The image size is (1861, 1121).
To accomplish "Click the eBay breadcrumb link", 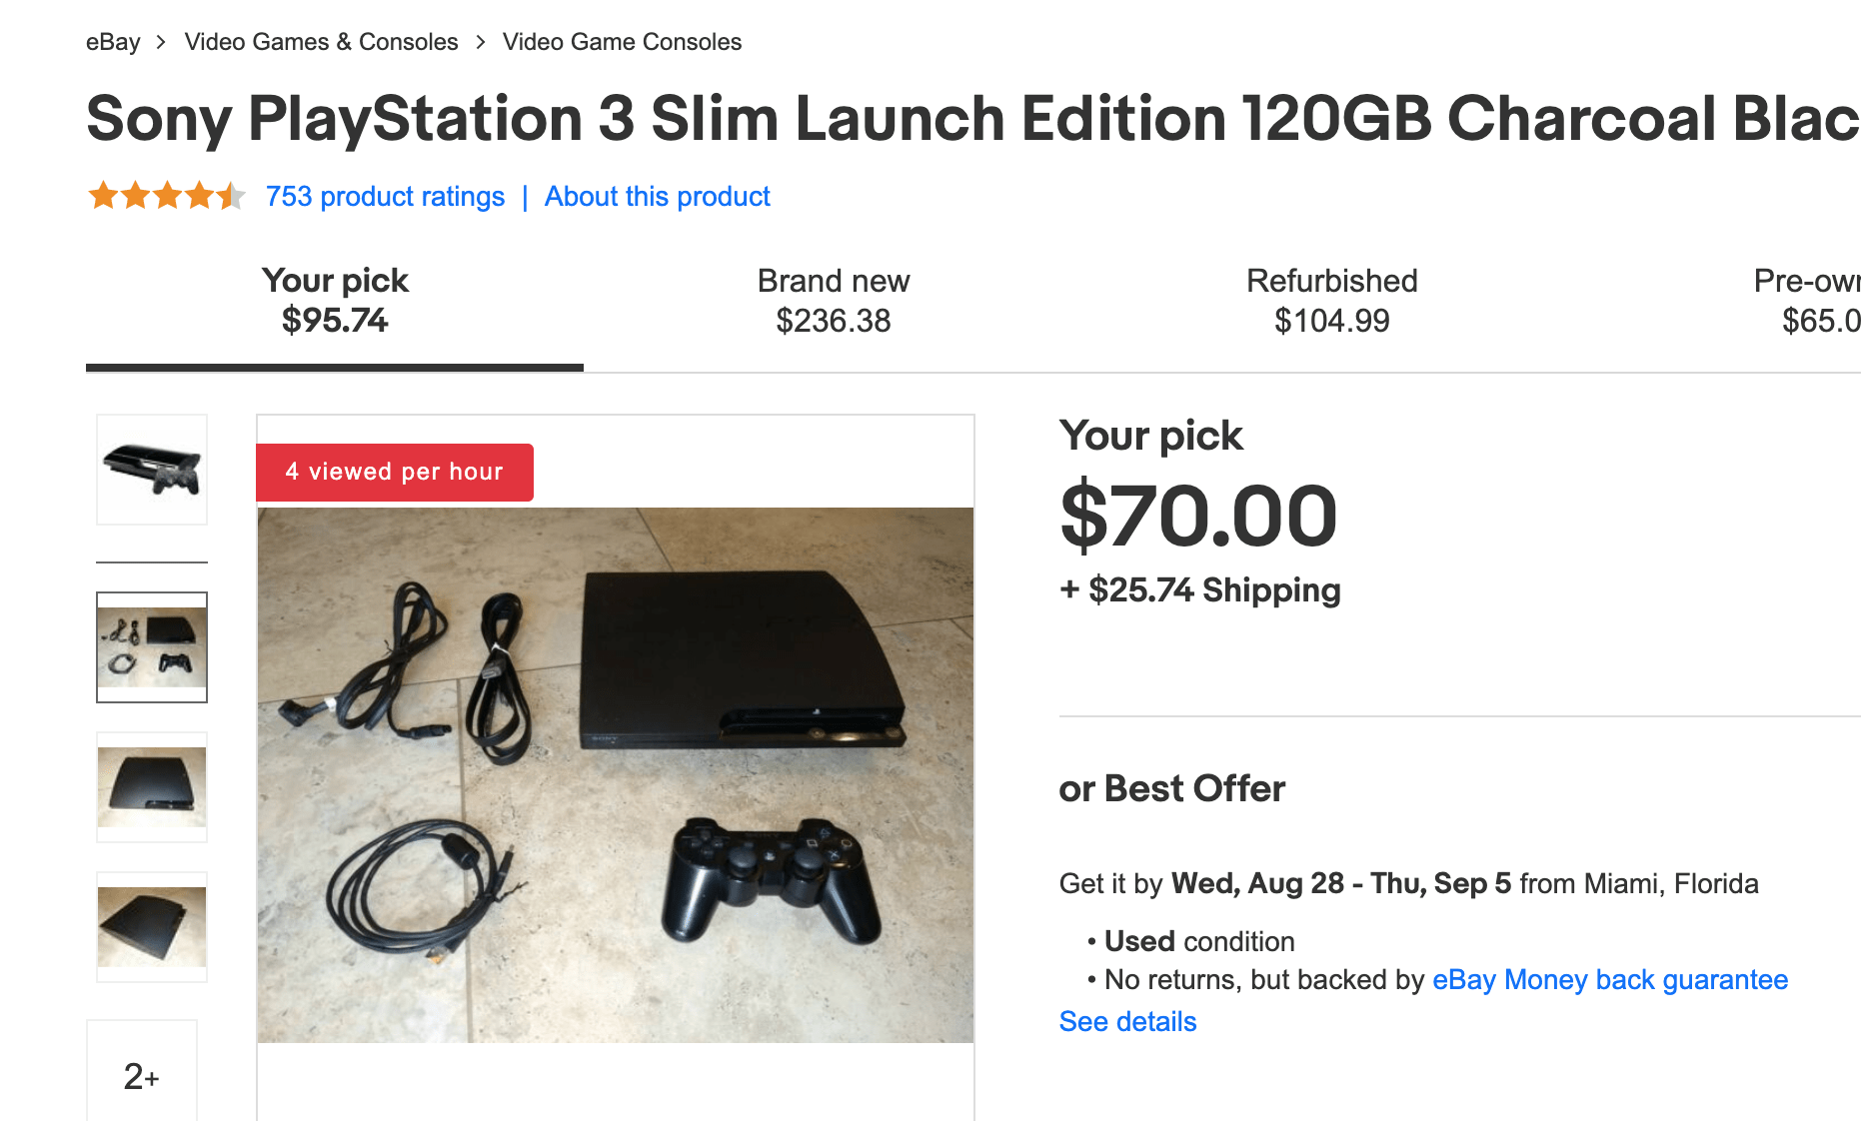I will 113,42.
